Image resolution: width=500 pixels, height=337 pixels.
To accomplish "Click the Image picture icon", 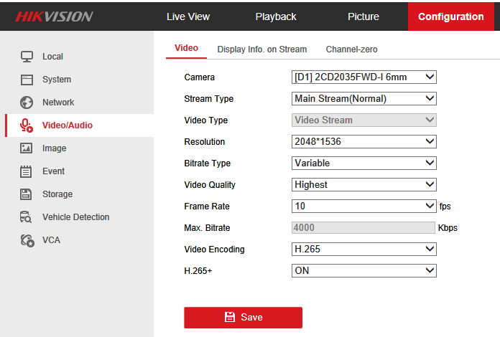I will (x=27, y=148).
